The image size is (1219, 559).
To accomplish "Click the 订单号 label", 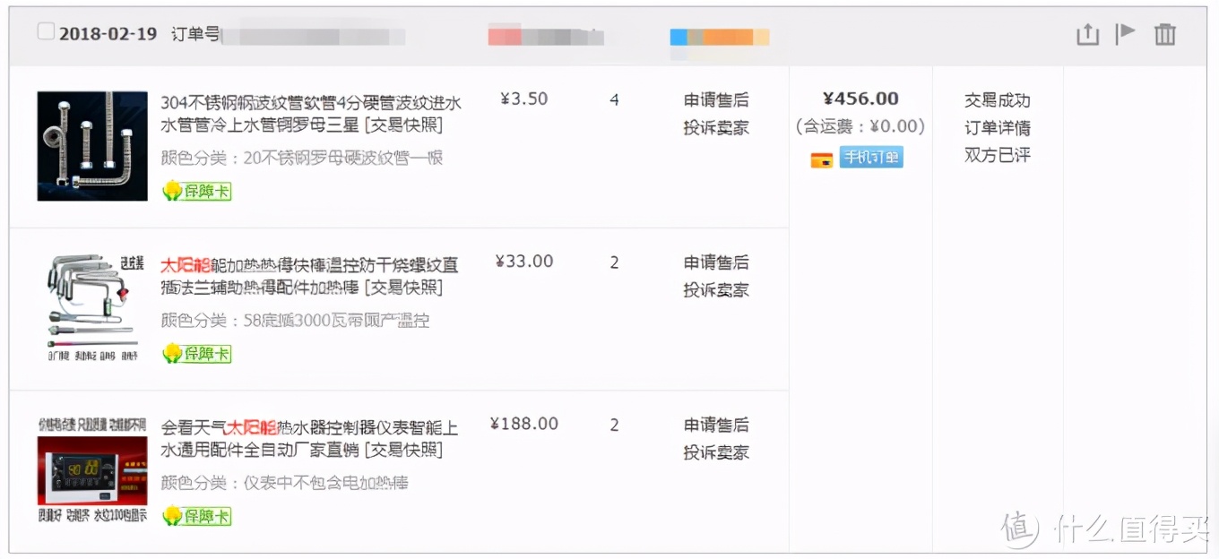I will point(195,34).
